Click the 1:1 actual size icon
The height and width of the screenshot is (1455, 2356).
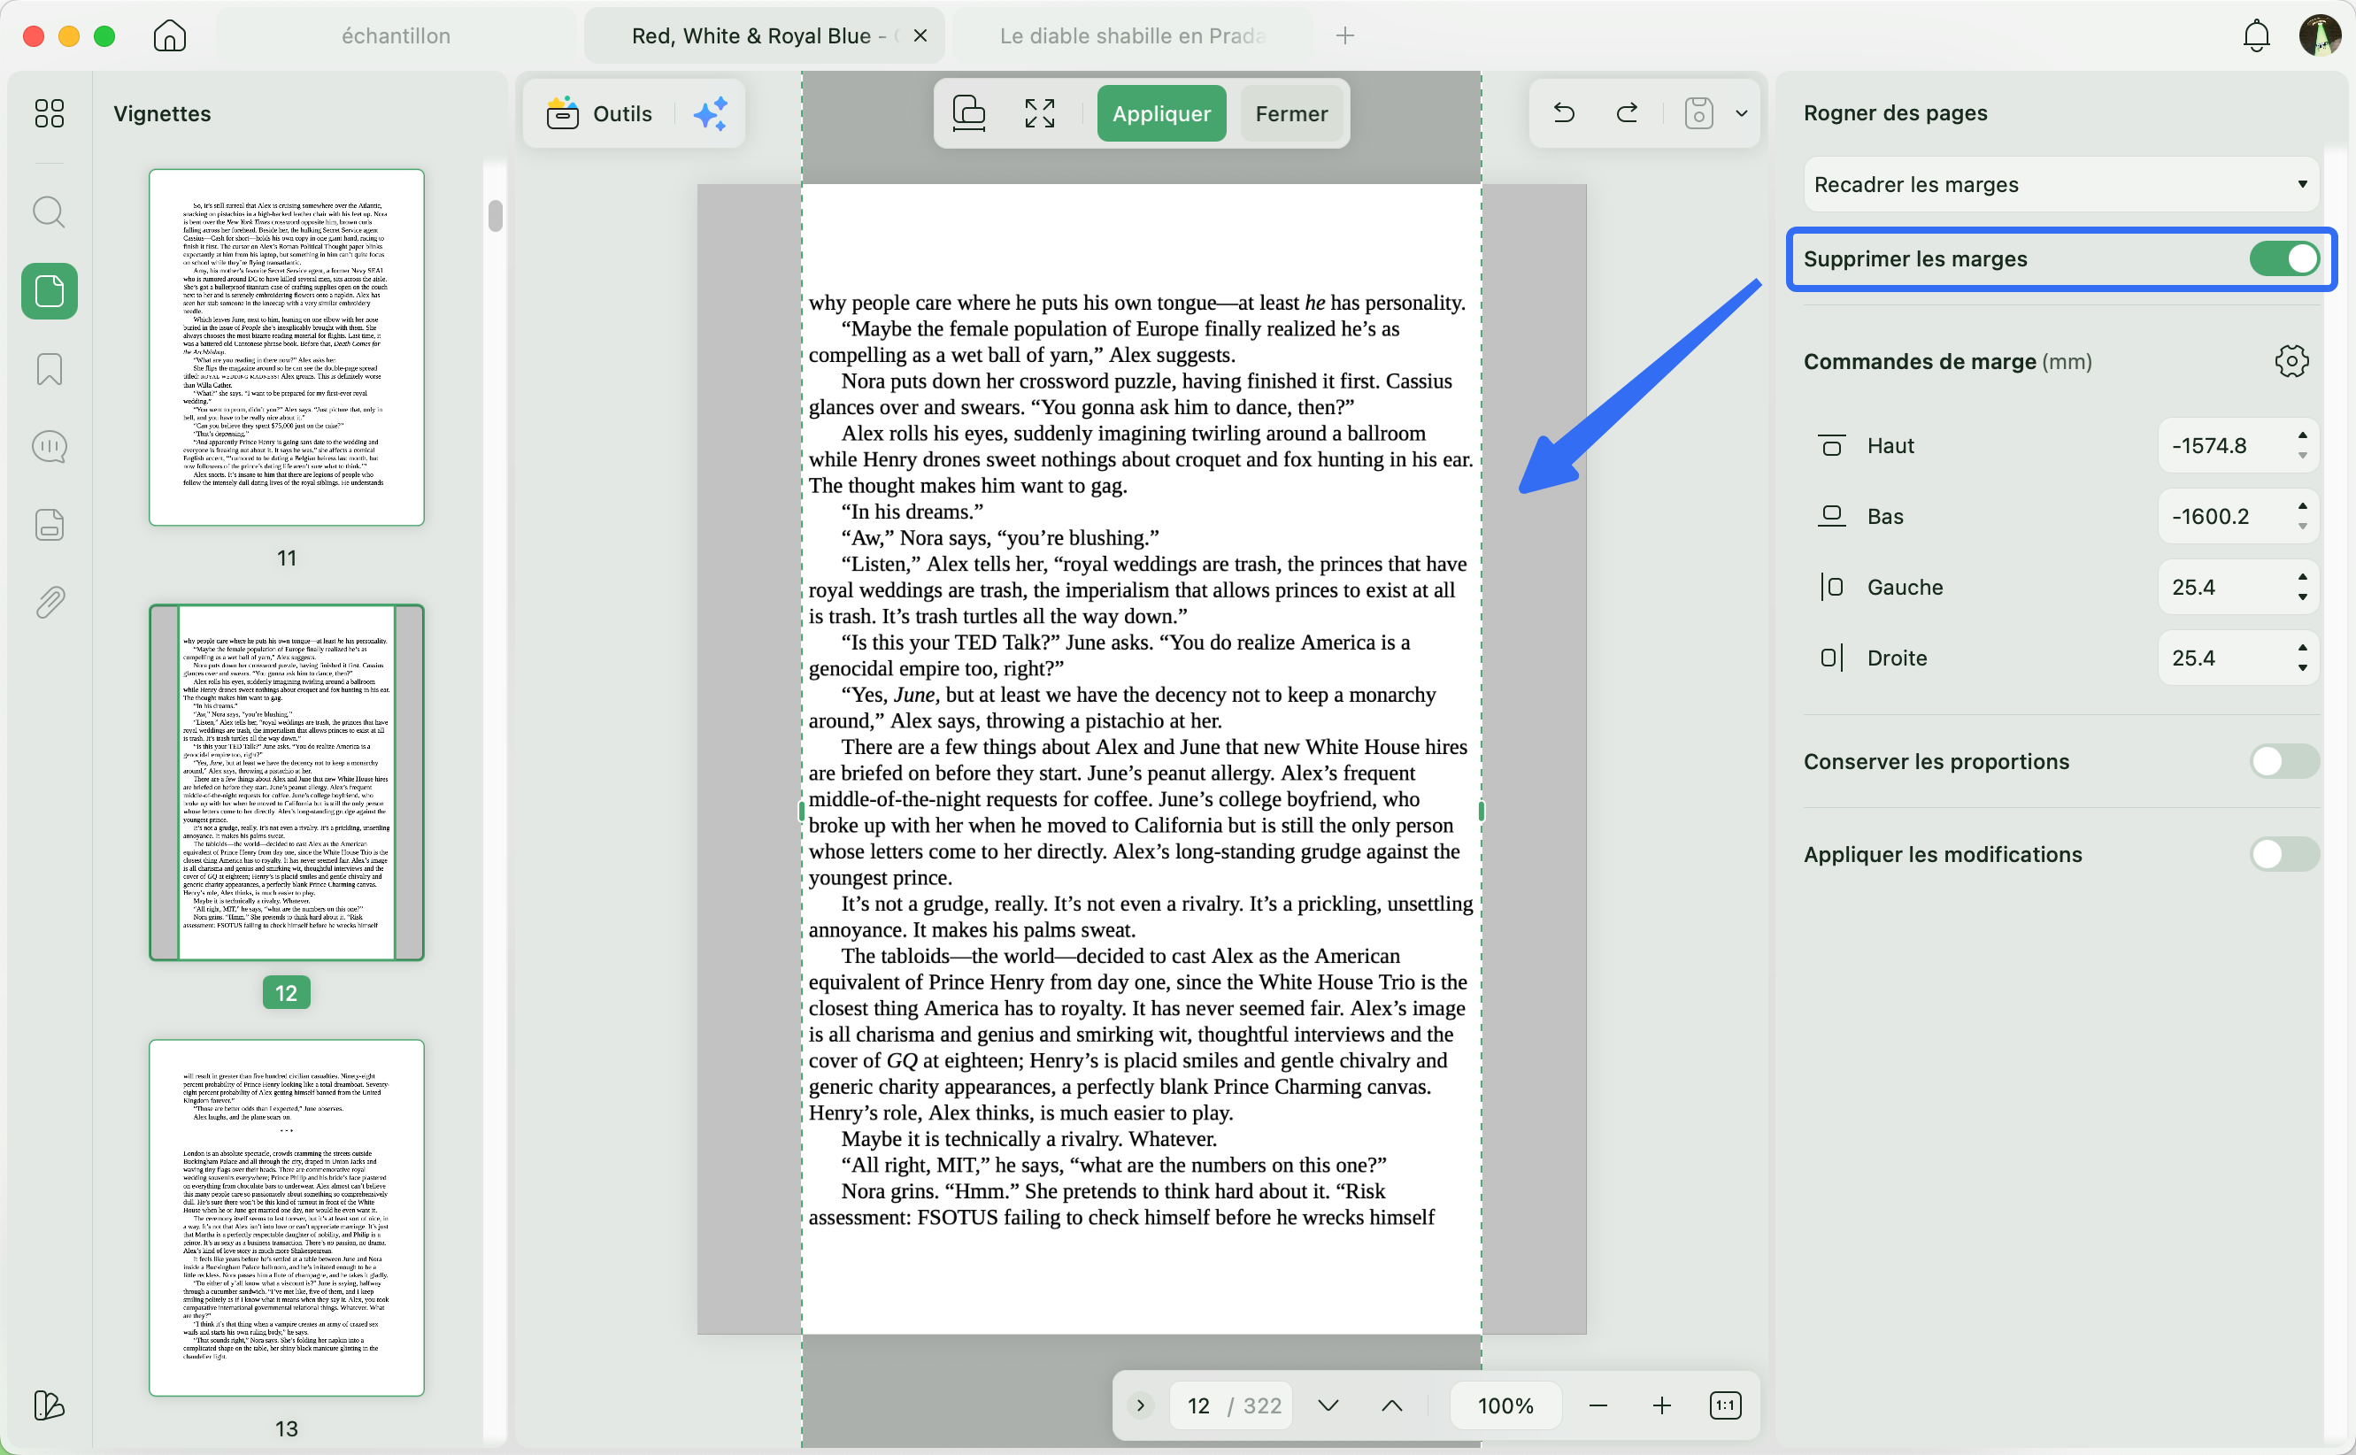tap(1726, 1406)
